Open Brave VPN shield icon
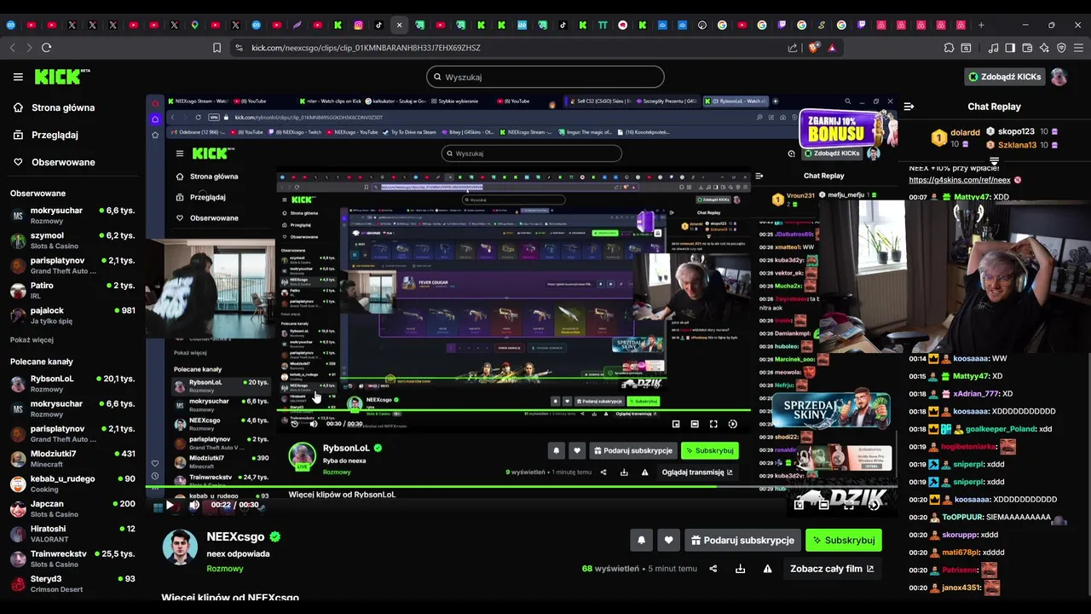The image size is (1091, 614). click(1061, 48)
